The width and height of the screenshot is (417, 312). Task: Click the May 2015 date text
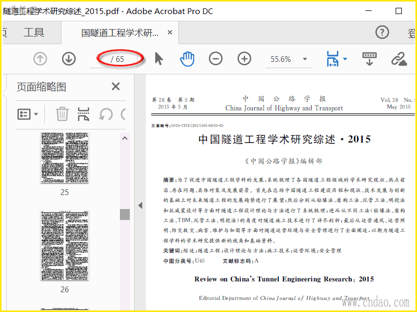coord(398,107)
